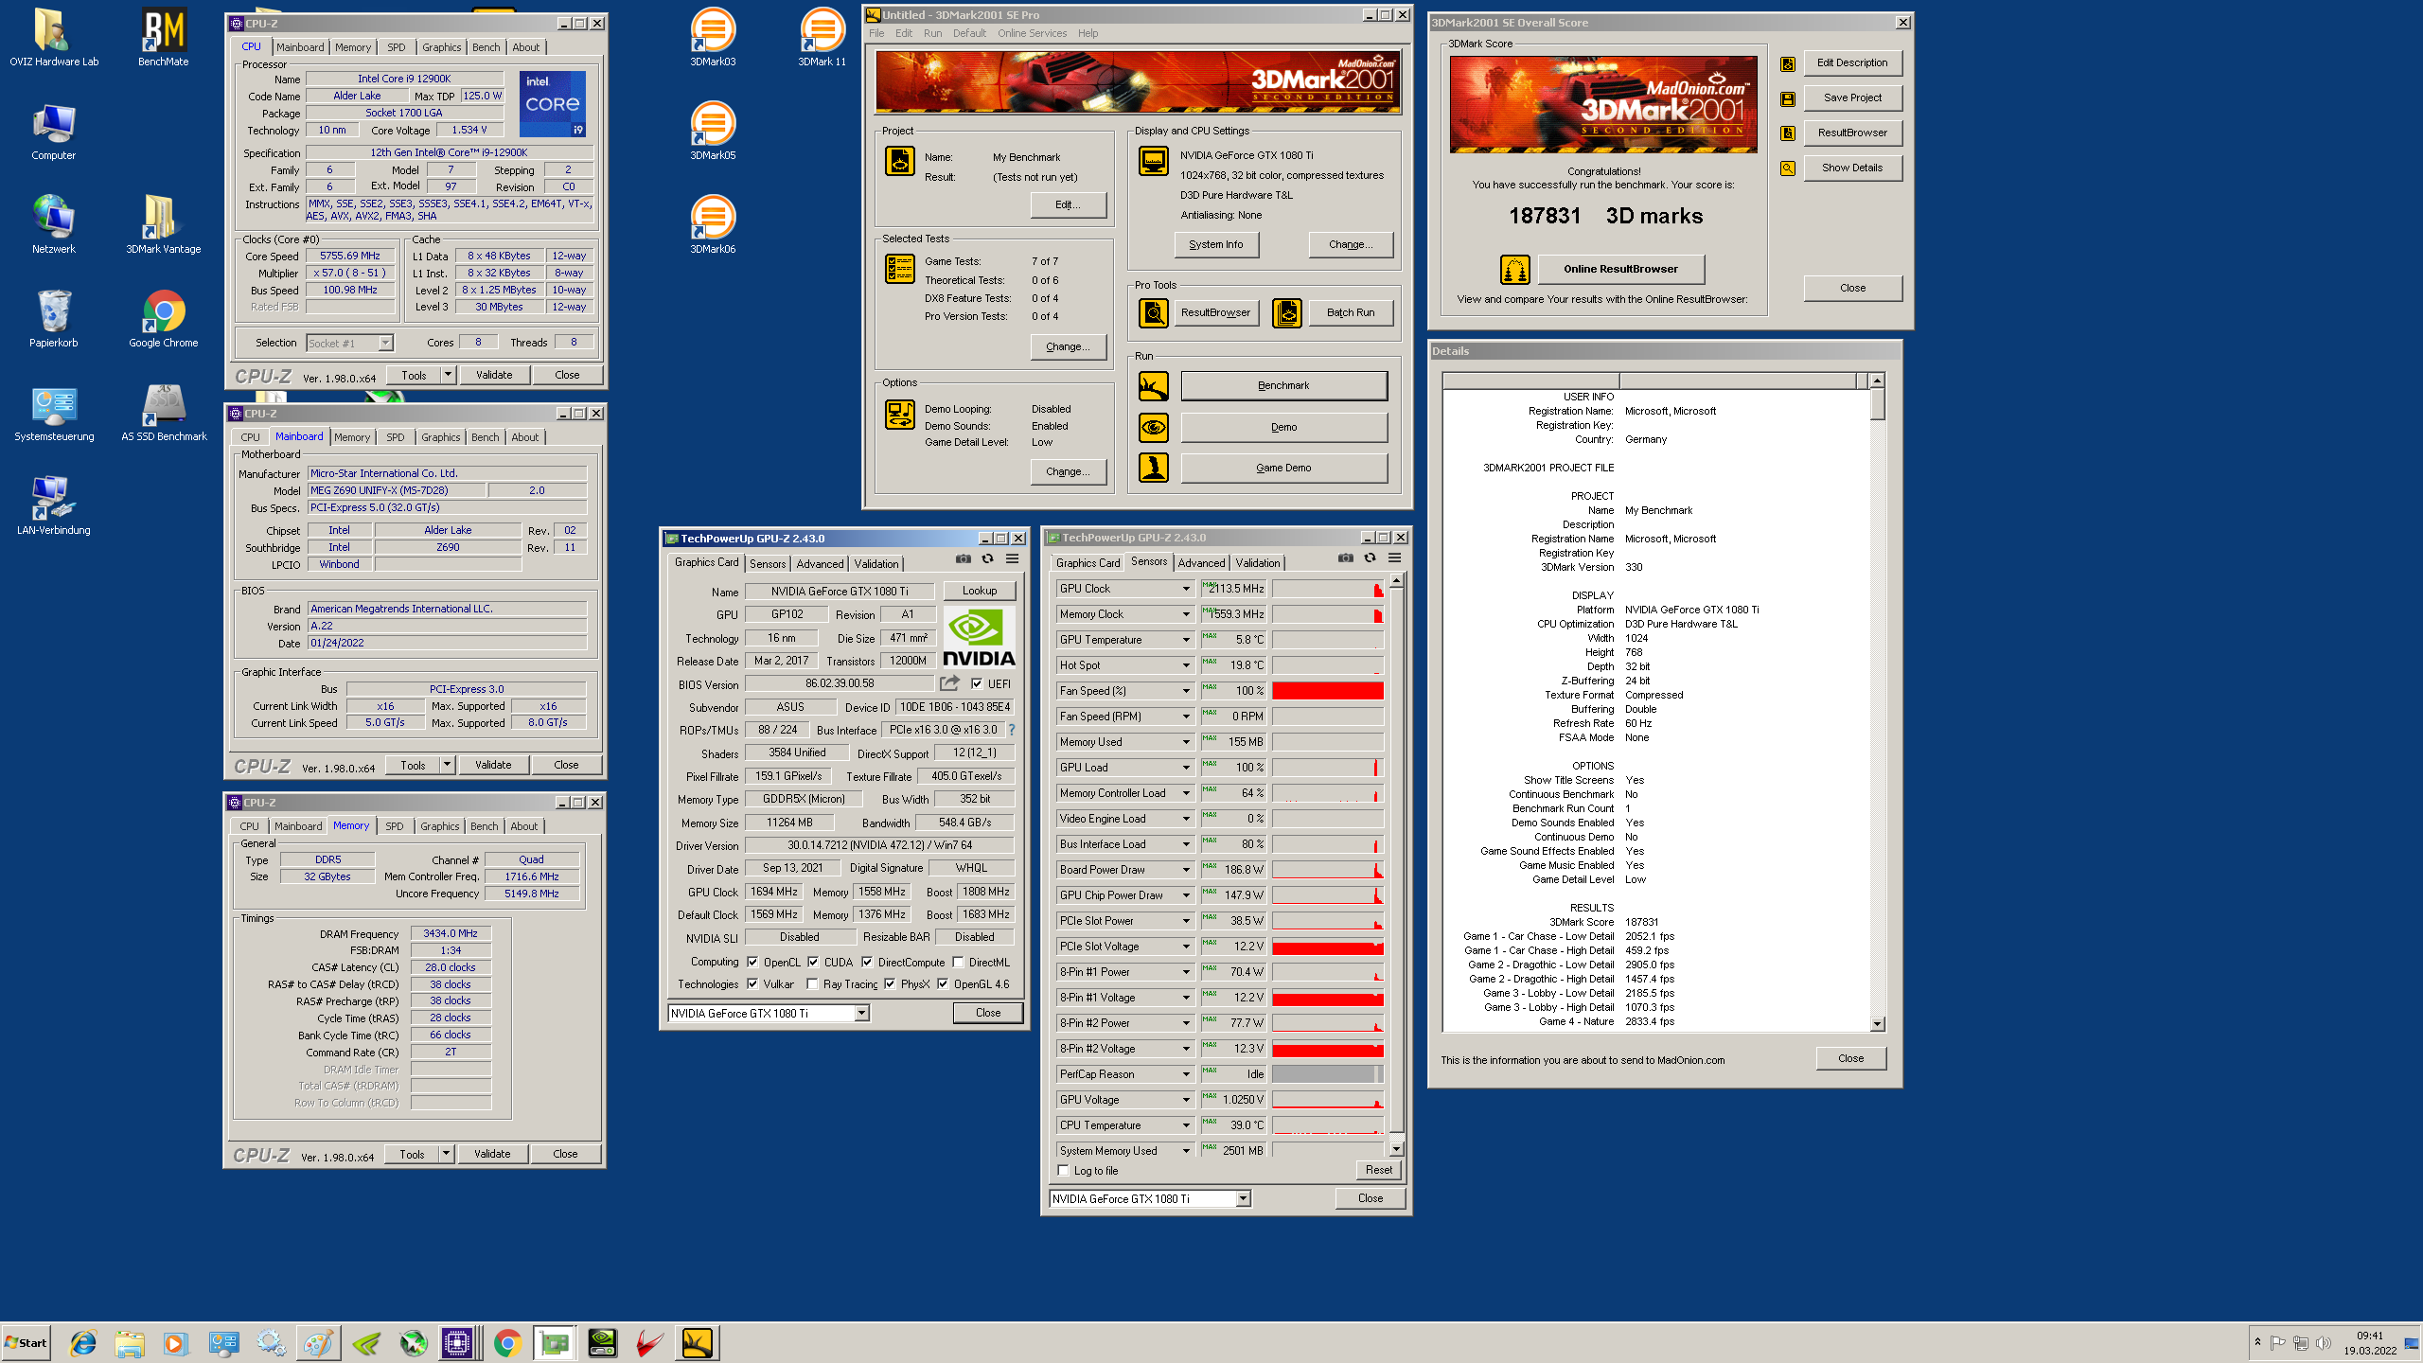Open the Advanced tab in GPU-Z Graphics Card window
This screenshot has height=1363, width=2423.
(820, 564)
